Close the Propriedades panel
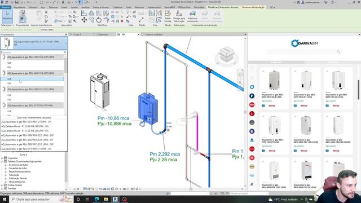The height and width of the screenshot is (203, 361). [66, 34]
